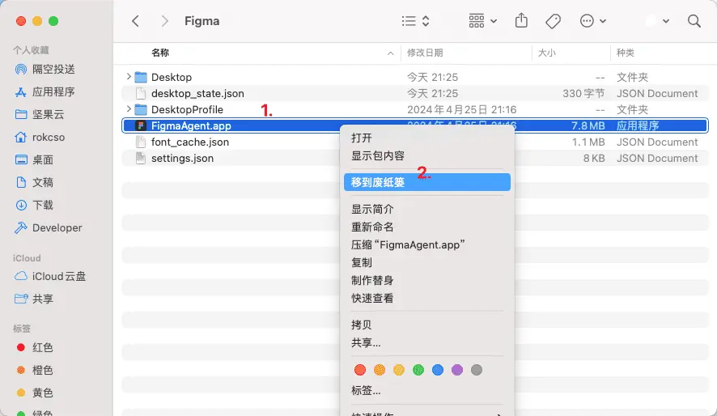Sort by the 名称 column header
This screenshot has width=717, height=416.
pyautogui.click(x=160, y=53)
